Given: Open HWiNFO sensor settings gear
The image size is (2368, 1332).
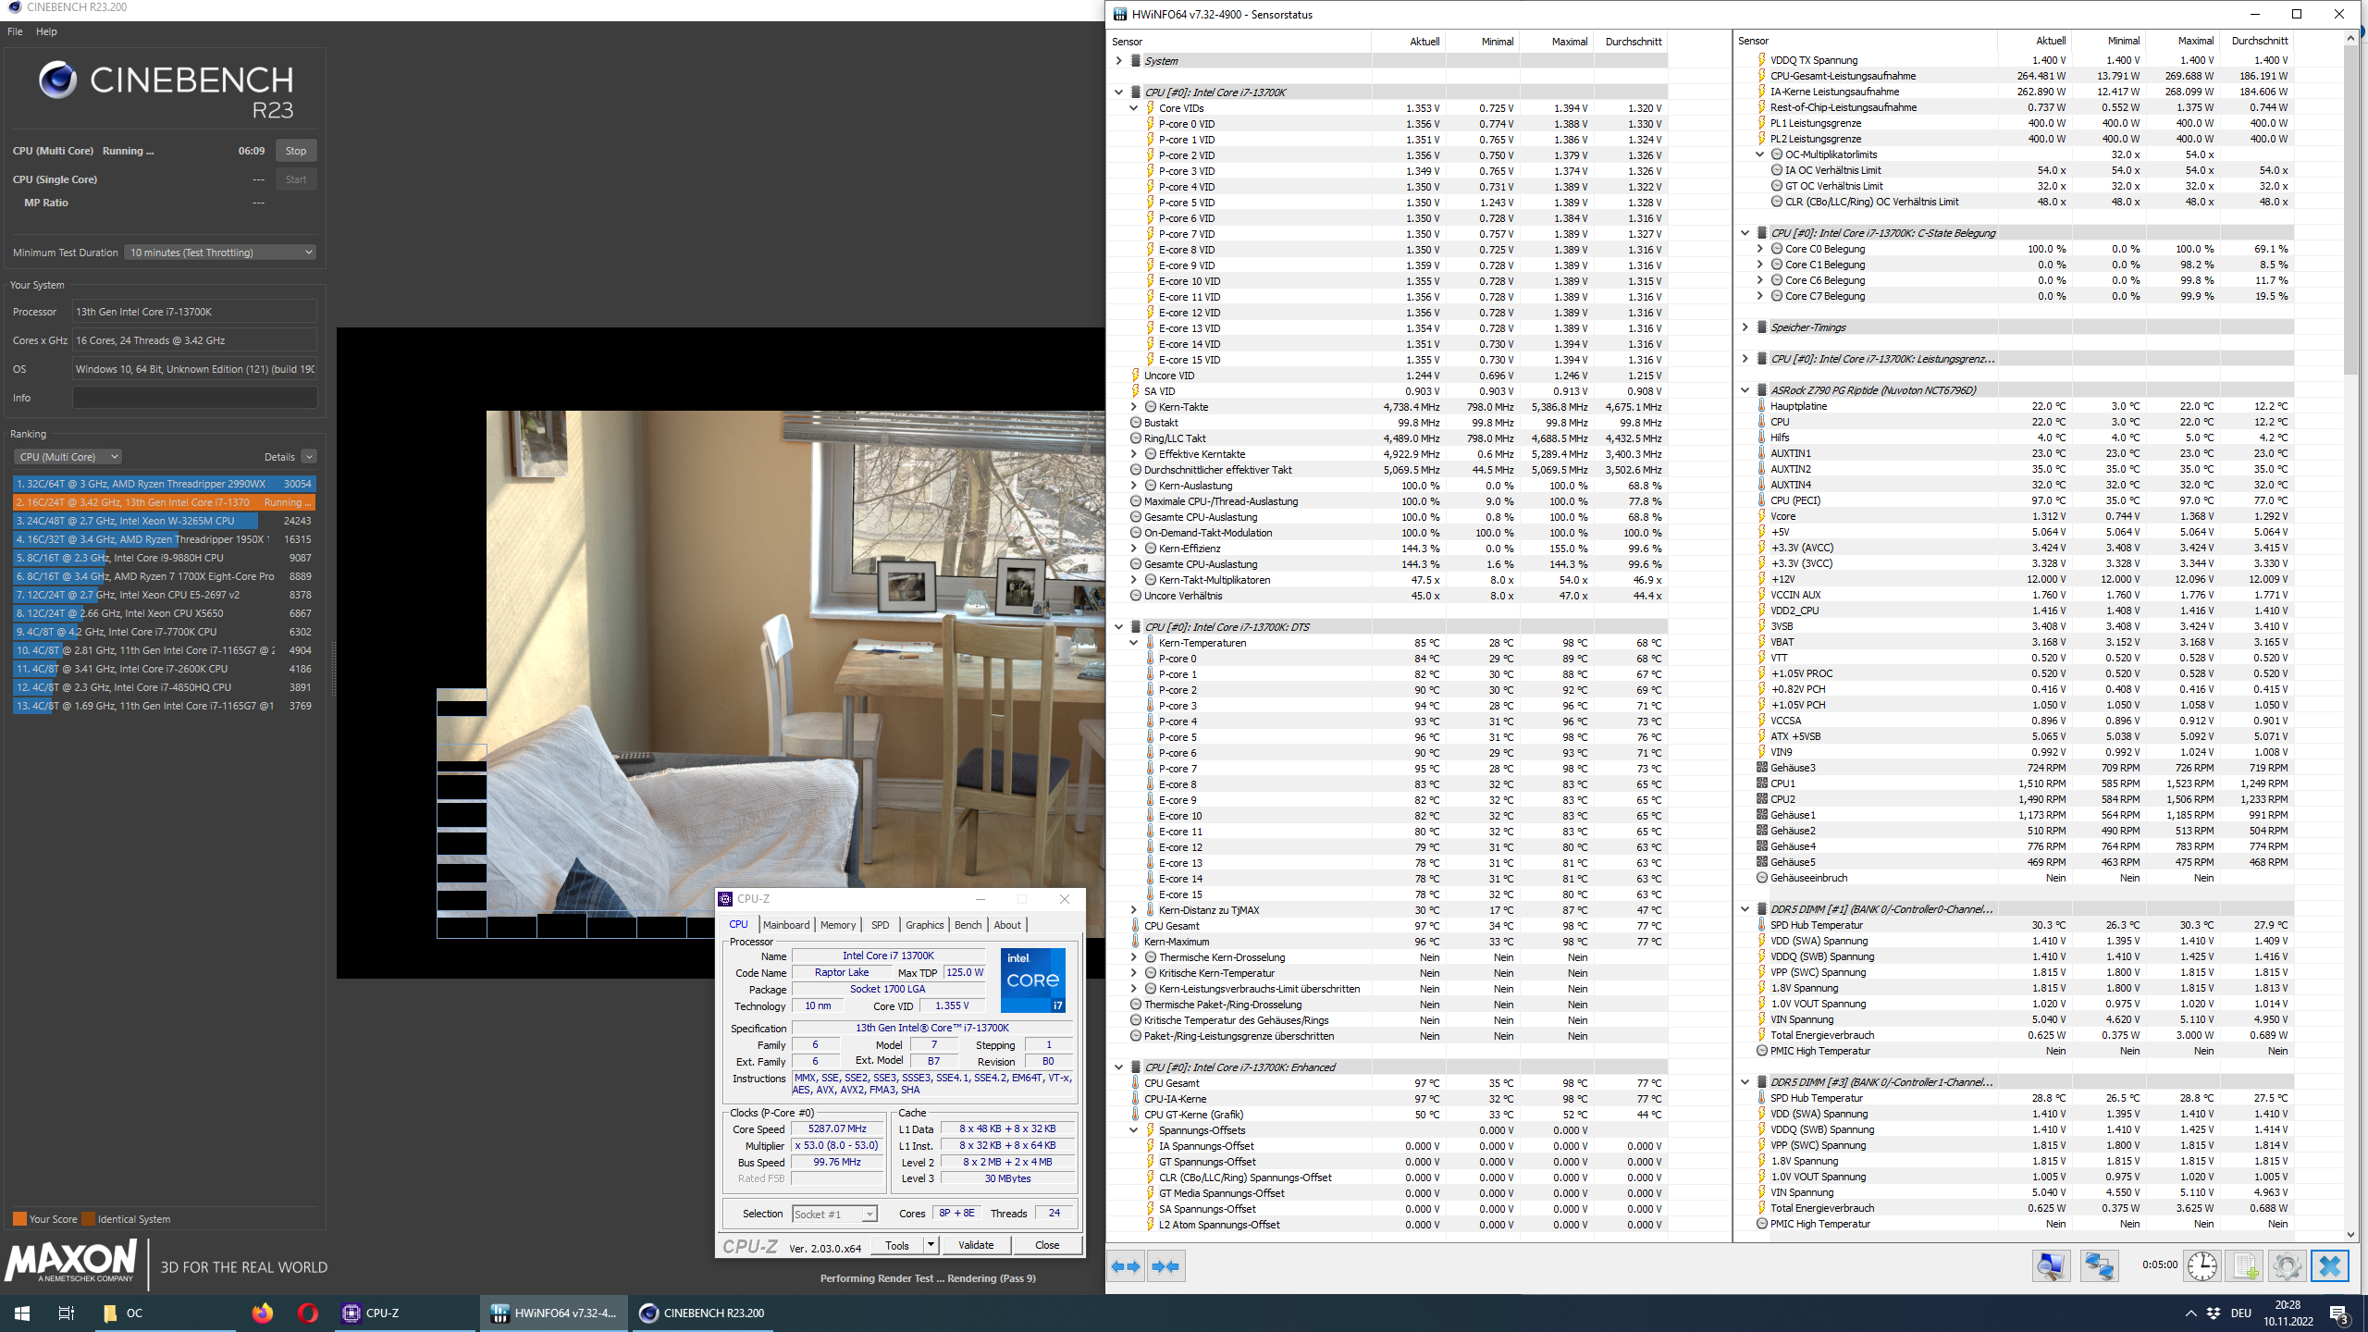Looking at the screenshot, I should (2287, 1265).
